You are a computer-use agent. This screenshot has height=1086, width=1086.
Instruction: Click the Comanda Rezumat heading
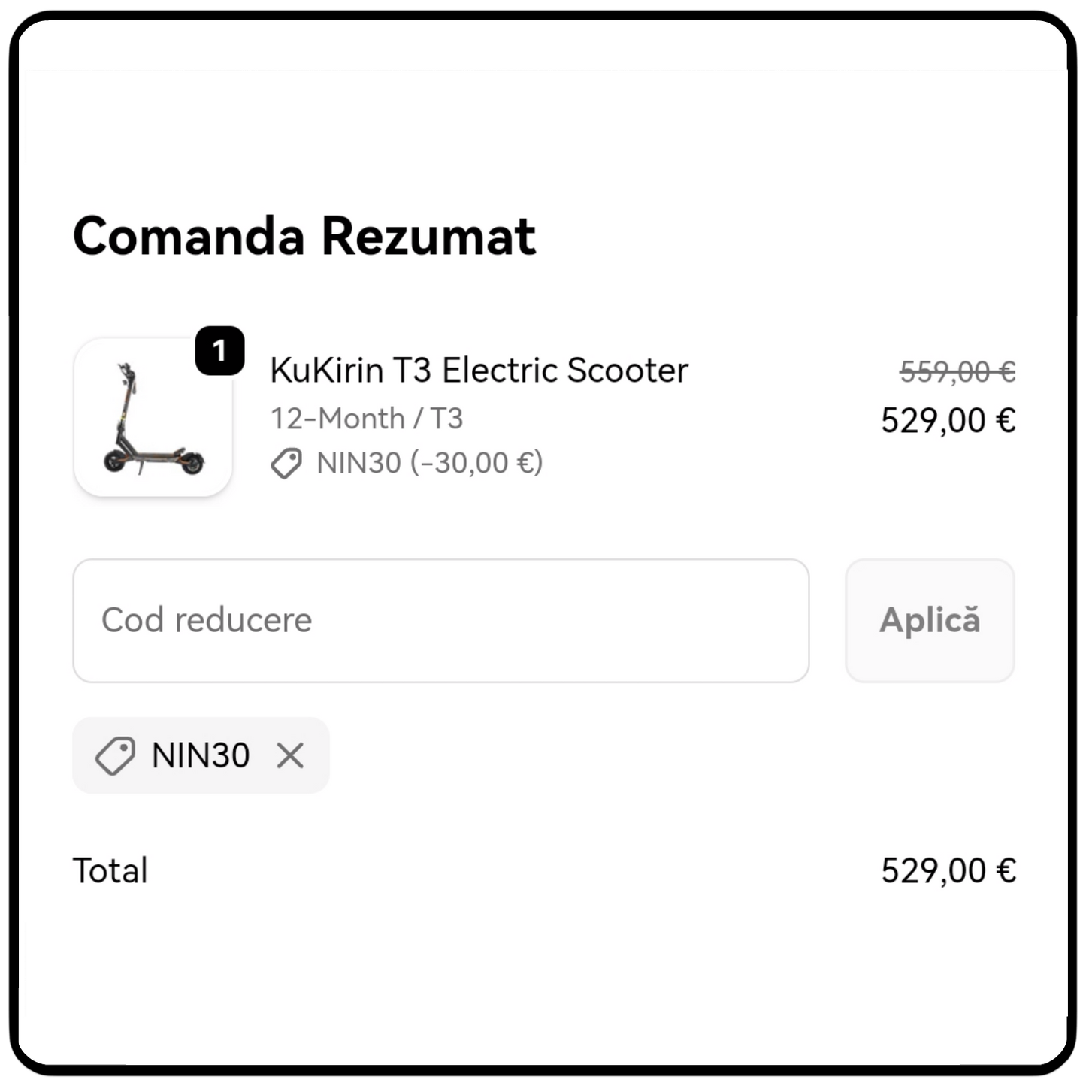click(x=304, y=235)
